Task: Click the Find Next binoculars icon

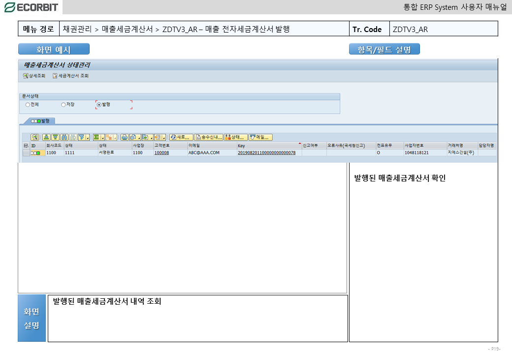Action: pos(73,137)
